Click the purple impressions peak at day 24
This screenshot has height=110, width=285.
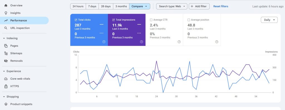(156, 61)
